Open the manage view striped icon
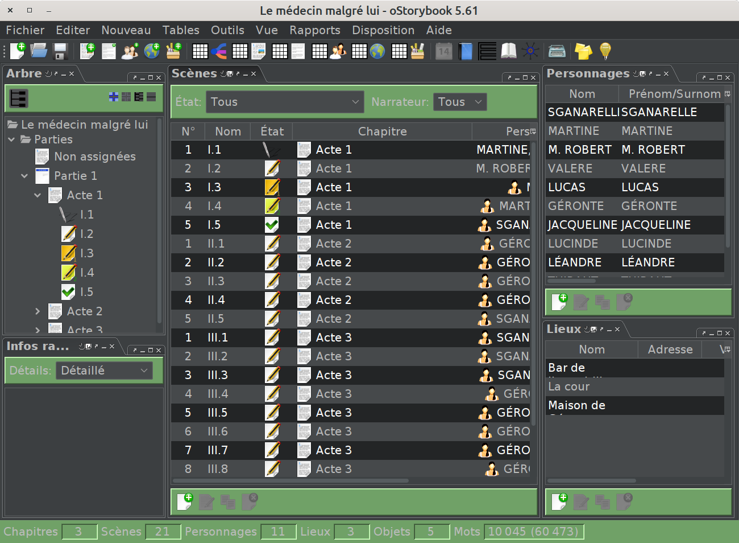Viewport: 739px width, 543px height. click(x=487, y=51)
